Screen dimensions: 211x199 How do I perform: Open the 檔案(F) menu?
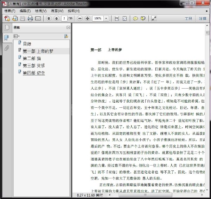10,11
